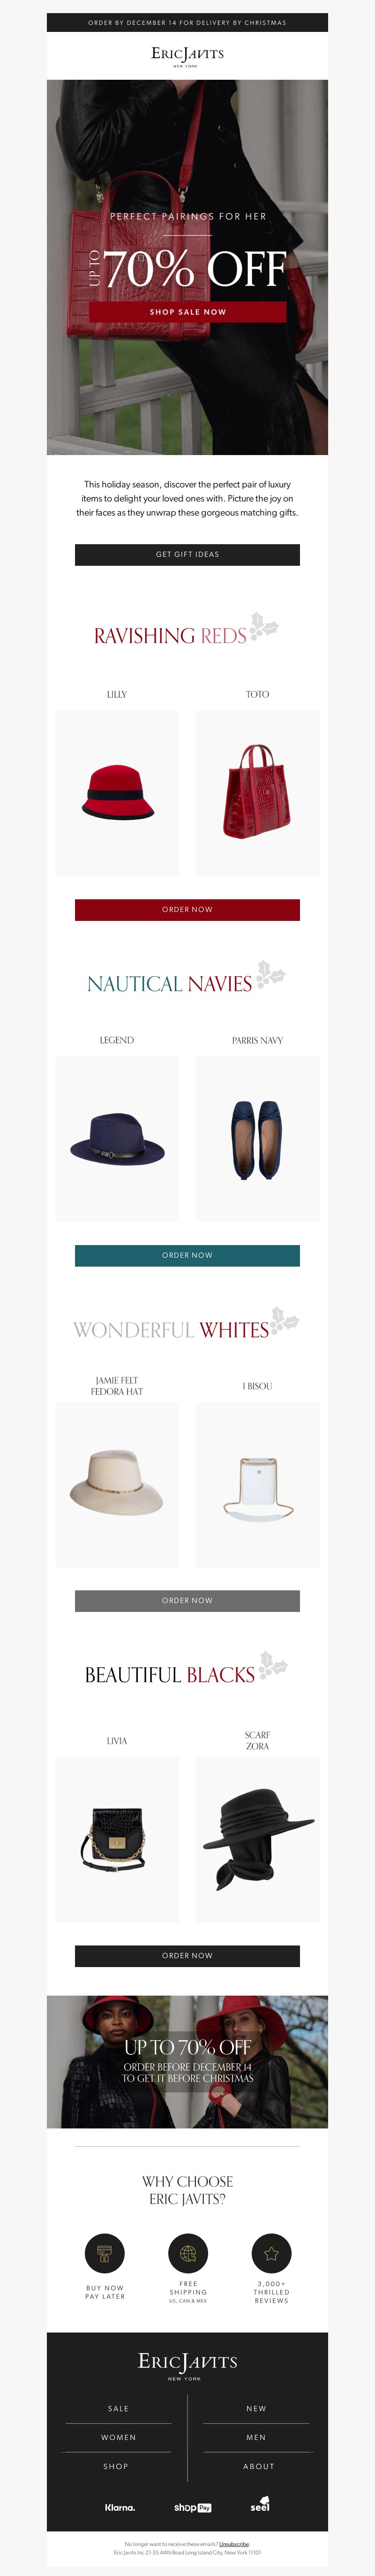Click the teal Order Now button under Nautical Navies

187,1255
